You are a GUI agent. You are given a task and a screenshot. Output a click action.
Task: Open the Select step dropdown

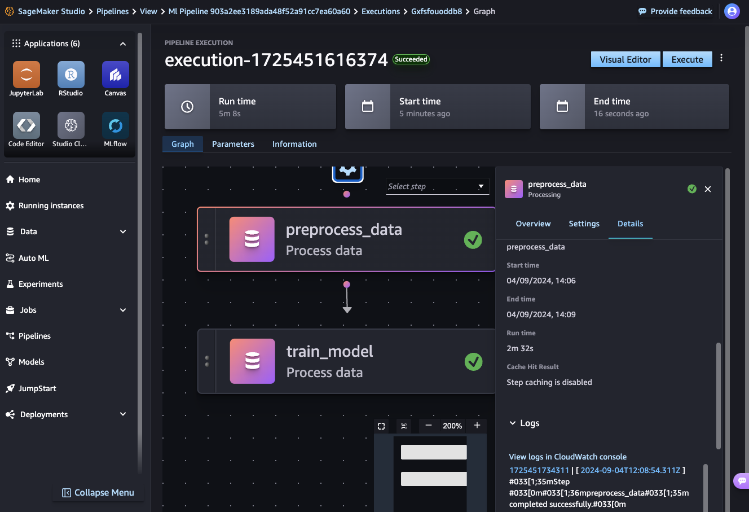tap(437, 186)
